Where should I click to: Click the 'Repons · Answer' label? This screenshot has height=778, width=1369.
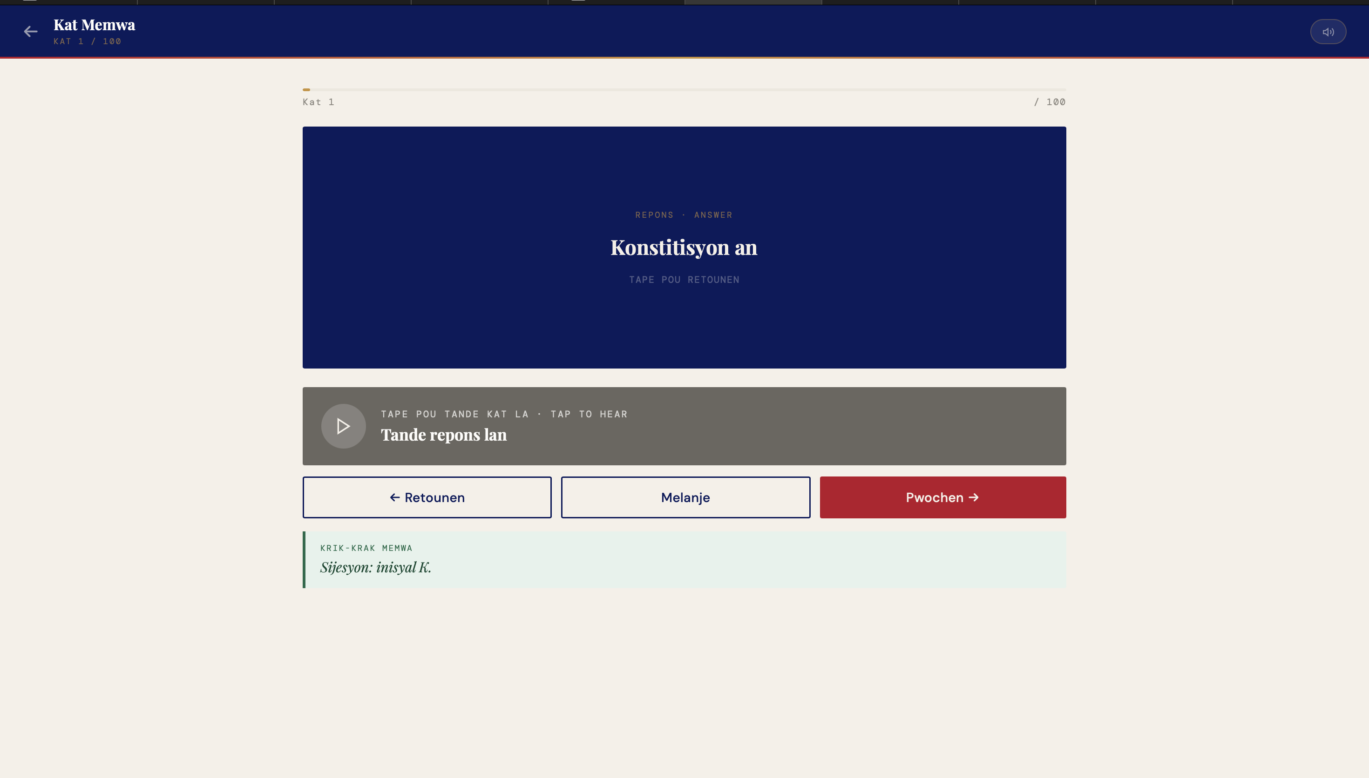pos(684,215)
